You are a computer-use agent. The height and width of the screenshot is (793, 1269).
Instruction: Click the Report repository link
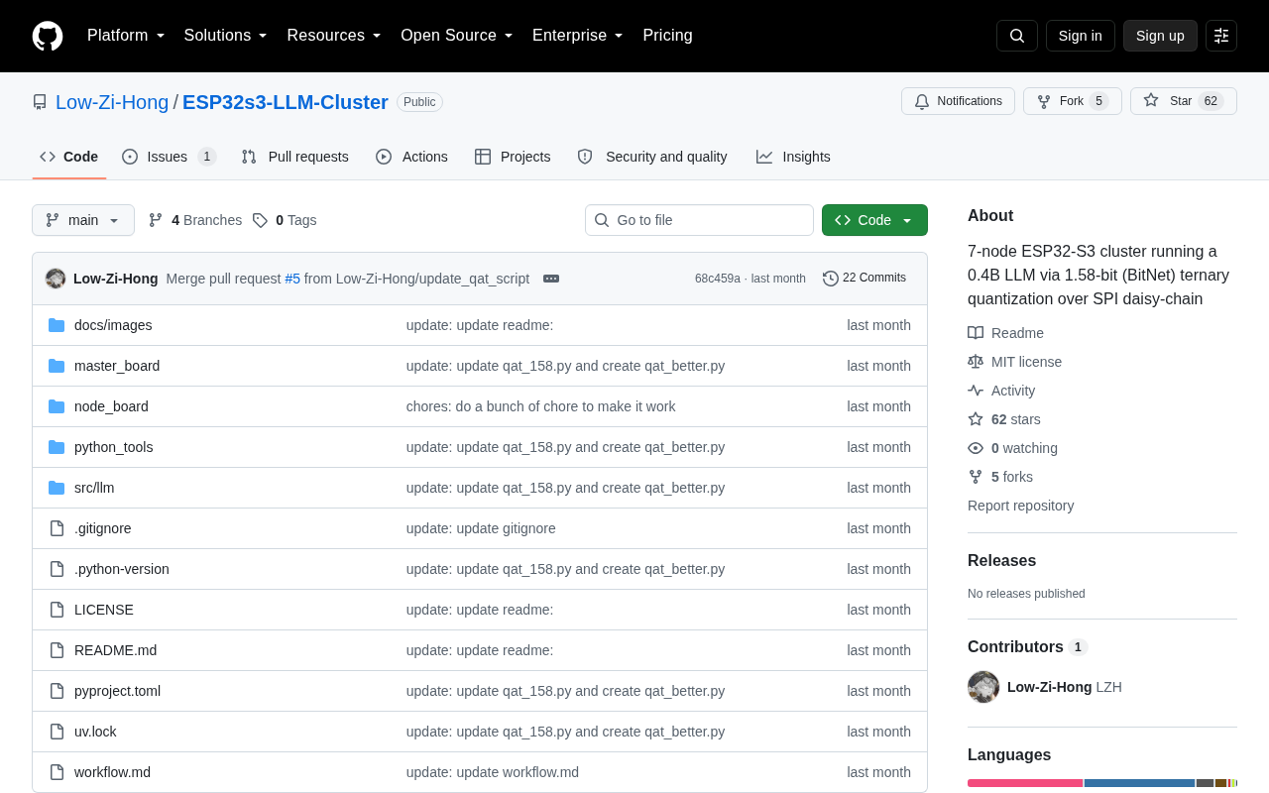coord(1020,506)
